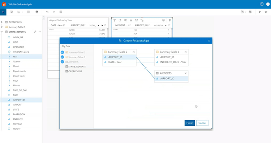Collapse the STRIKE_REPORTS dataset
The image size is (271, 143).
point(2,32)
